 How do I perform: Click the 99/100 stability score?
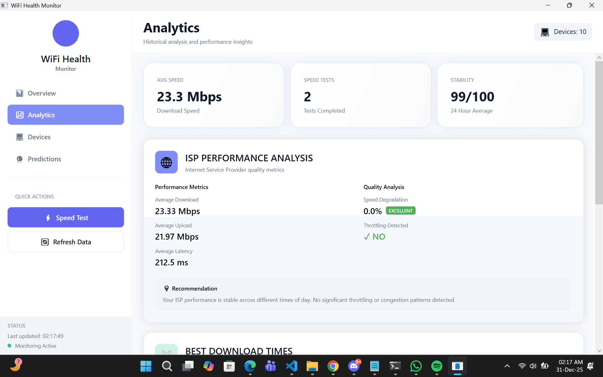tap(472, 97)
